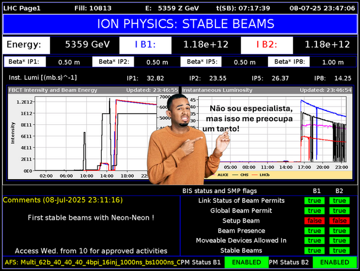Click the Beam Presence B1 true flag
Viewport: 360px width, 271px height.
[314, 231]
